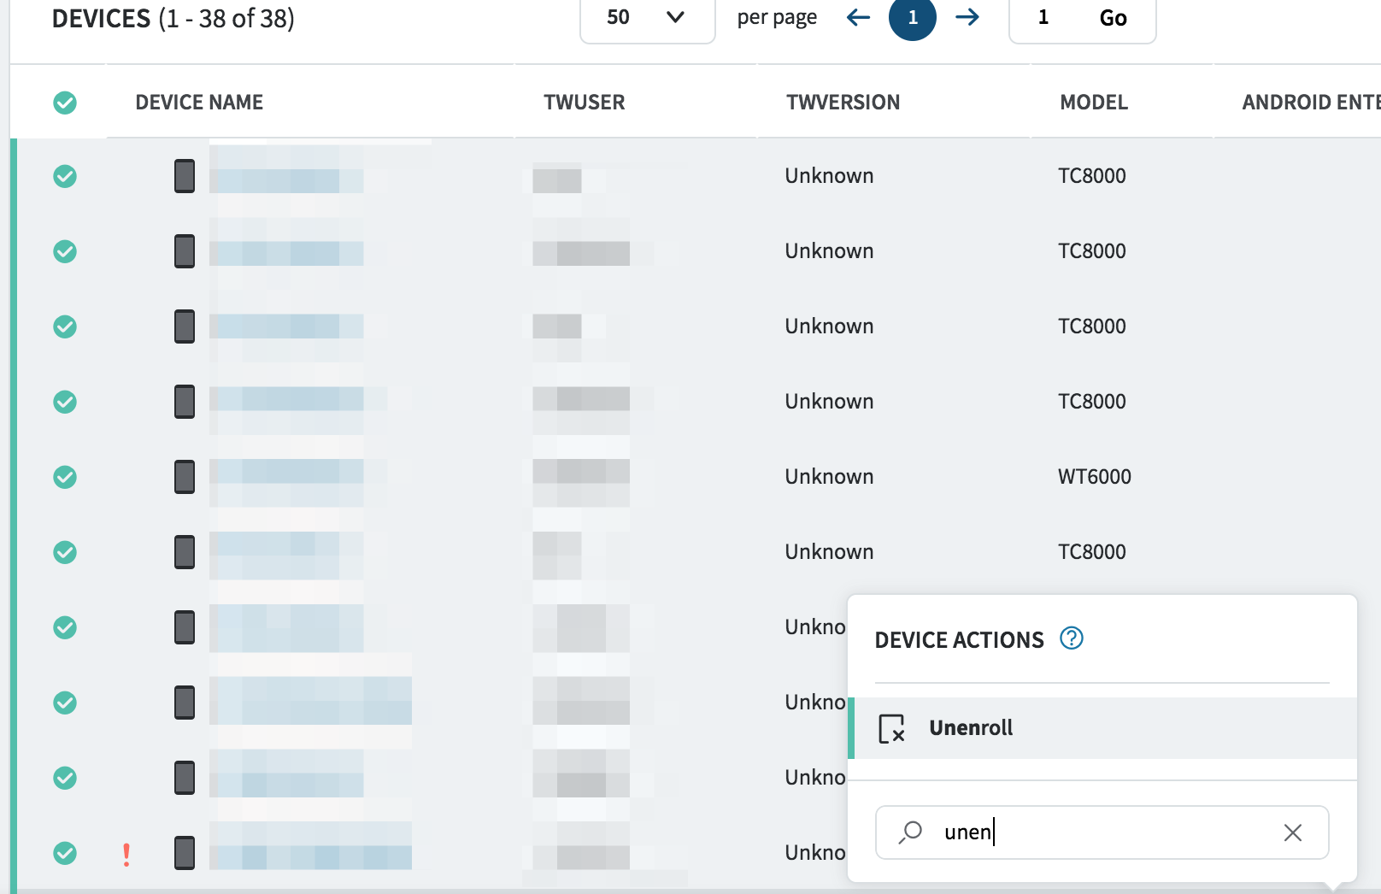Screen dimensions: 1381x894
Task: Clear the device actions search with X
Action: 1292,832
